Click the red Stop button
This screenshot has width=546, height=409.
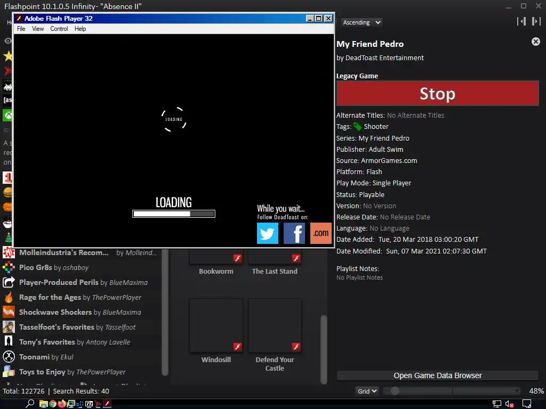click(438, 93)
